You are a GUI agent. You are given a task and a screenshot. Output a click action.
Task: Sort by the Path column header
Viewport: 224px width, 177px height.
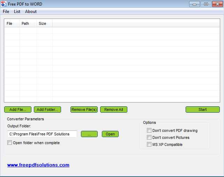[x=28, y=23]
